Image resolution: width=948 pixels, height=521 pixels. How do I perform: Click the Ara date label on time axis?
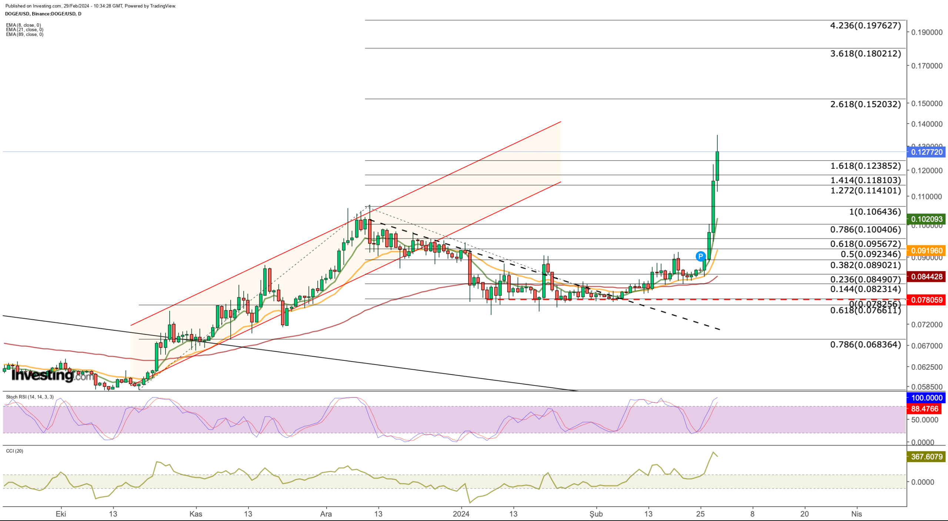click(326, 514)
